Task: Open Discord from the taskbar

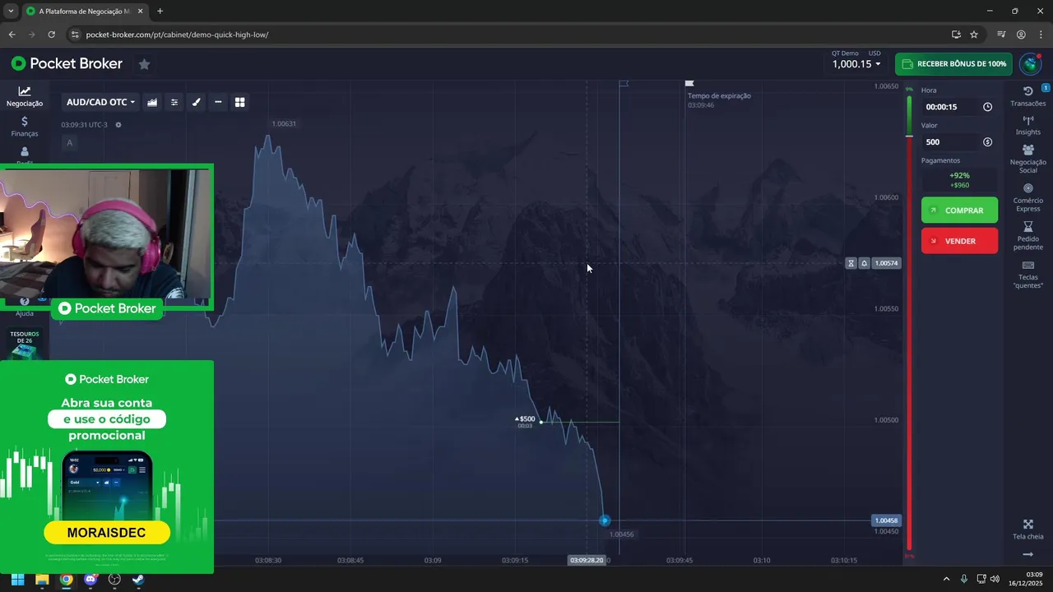Action: coord(90,579)
